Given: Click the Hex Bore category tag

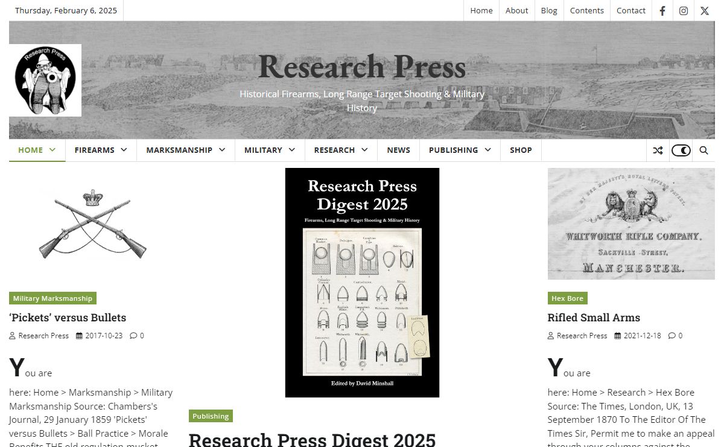Looking at the screenshot, I should [567, 298].
